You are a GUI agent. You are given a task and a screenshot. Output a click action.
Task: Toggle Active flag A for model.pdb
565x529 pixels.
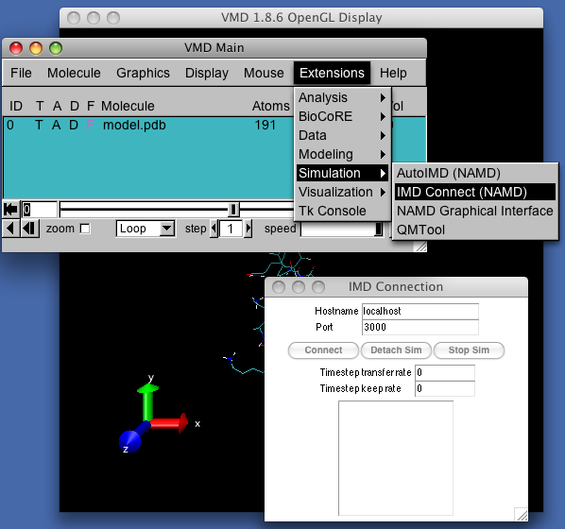[x=56, y=125]
